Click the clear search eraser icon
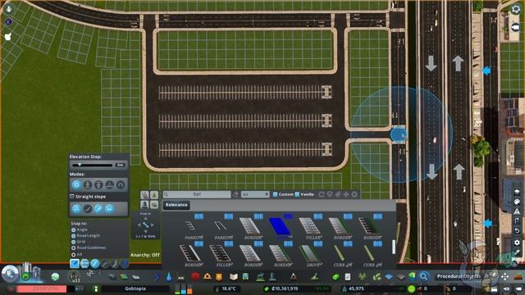This screenshot has width=525, height=295. click(x=235, y=194)
